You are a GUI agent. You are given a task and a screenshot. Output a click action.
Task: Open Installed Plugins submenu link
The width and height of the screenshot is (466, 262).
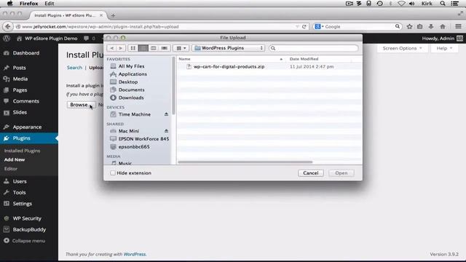[x=22, y=151]
